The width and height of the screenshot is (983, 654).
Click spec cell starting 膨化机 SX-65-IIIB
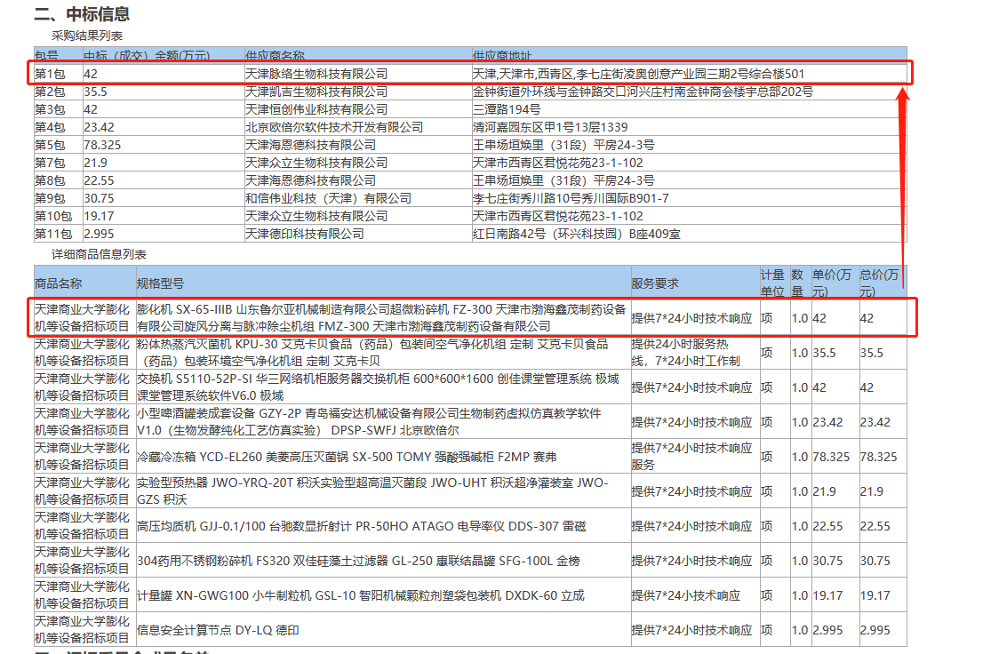click(x=382, y=318)
